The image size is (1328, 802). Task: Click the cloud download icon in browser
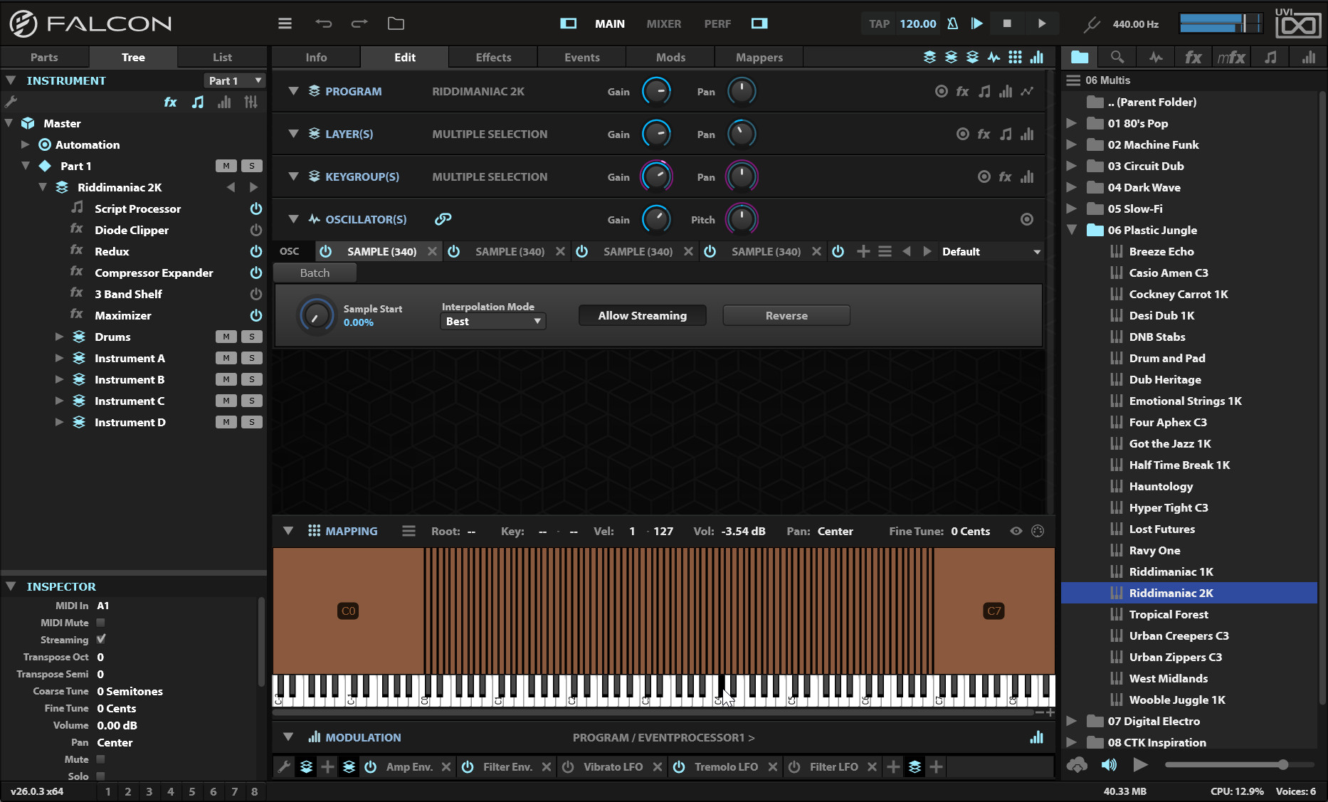[x=1077, y=765]
